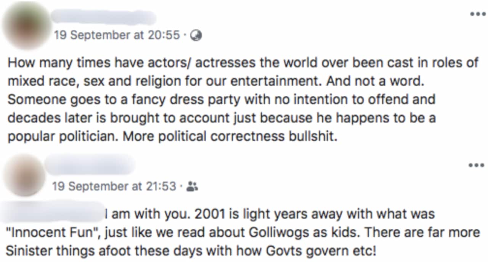Open the second post's three-dot options menu
488x268 pixels.
[x=476, y=165]
